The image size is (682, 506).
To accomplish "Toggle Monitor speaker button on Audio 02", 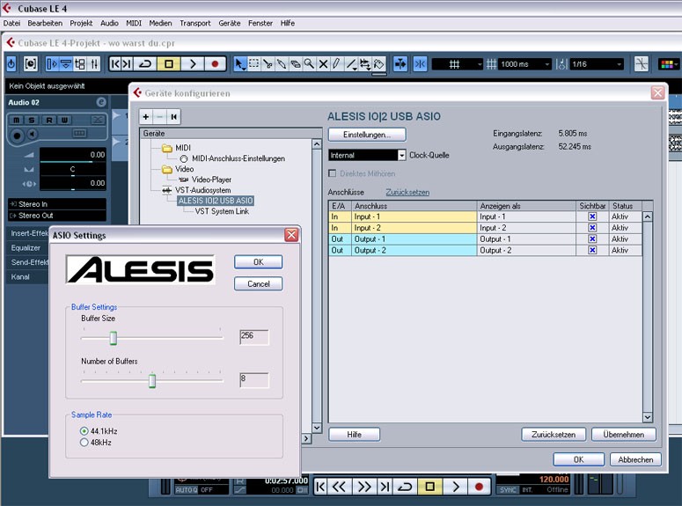I will tap(33, 135).
